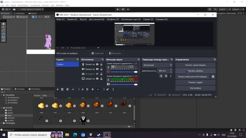
Task: Toggle lock on Захват вь source
Action: coord(101,69)
